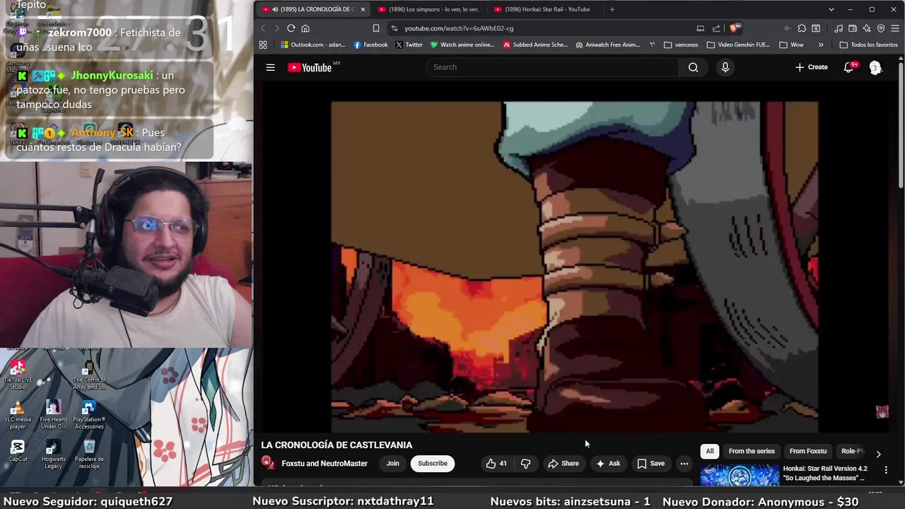Go to browser home page
905x509 pixels.
305,28
